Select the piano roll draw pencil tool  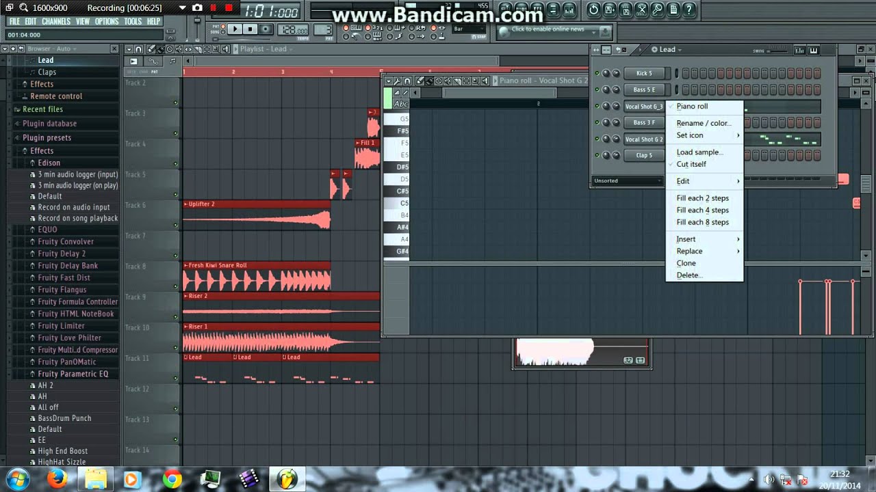420,81
